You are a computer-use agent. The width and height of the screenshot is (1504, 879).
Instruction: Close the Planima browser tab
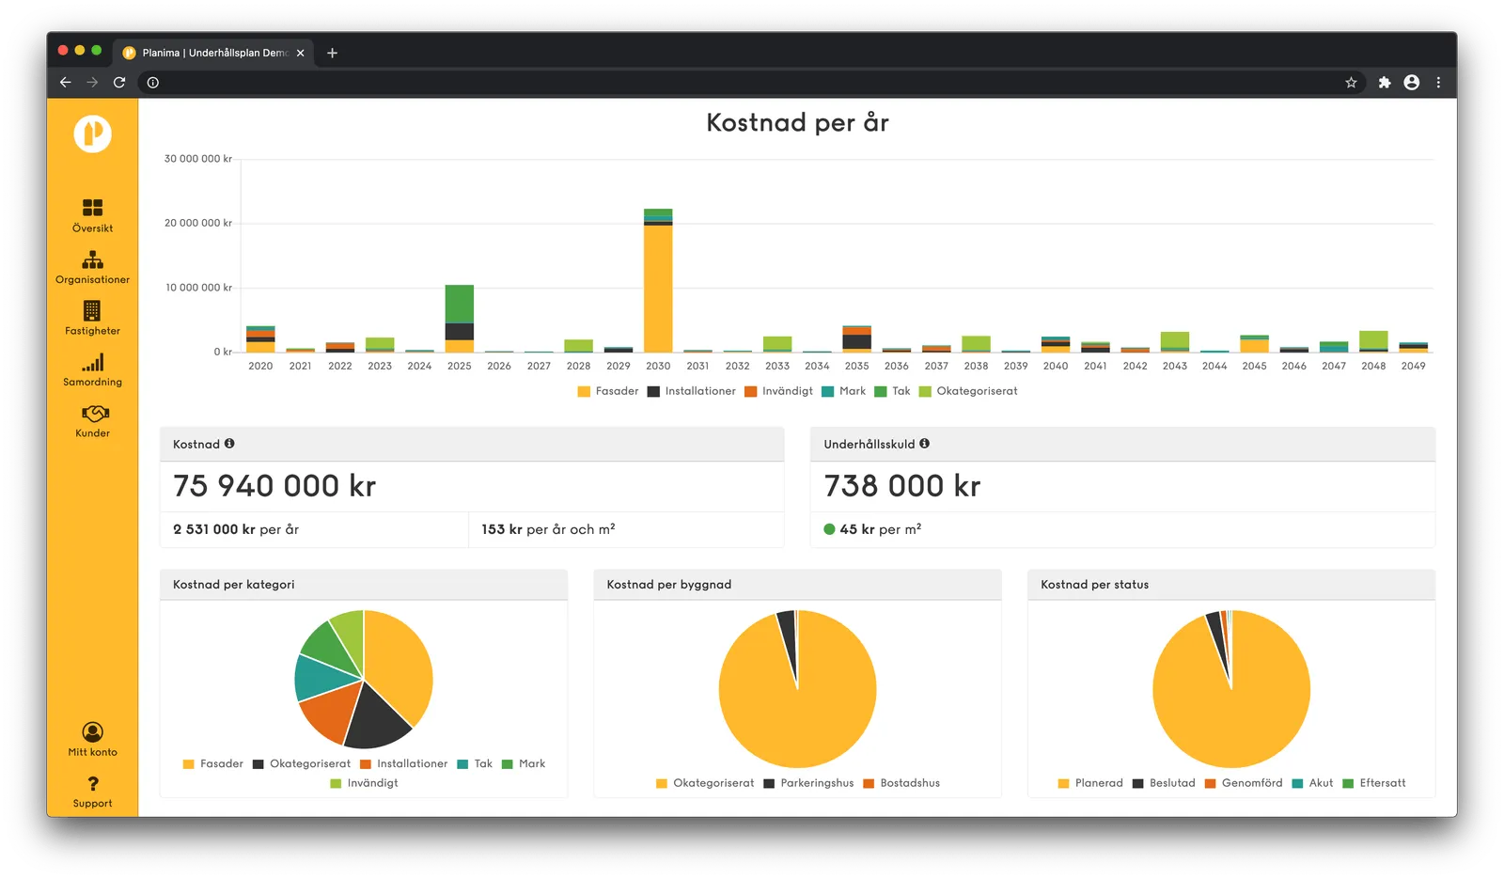pyautogui.click(x=301, y=53)
